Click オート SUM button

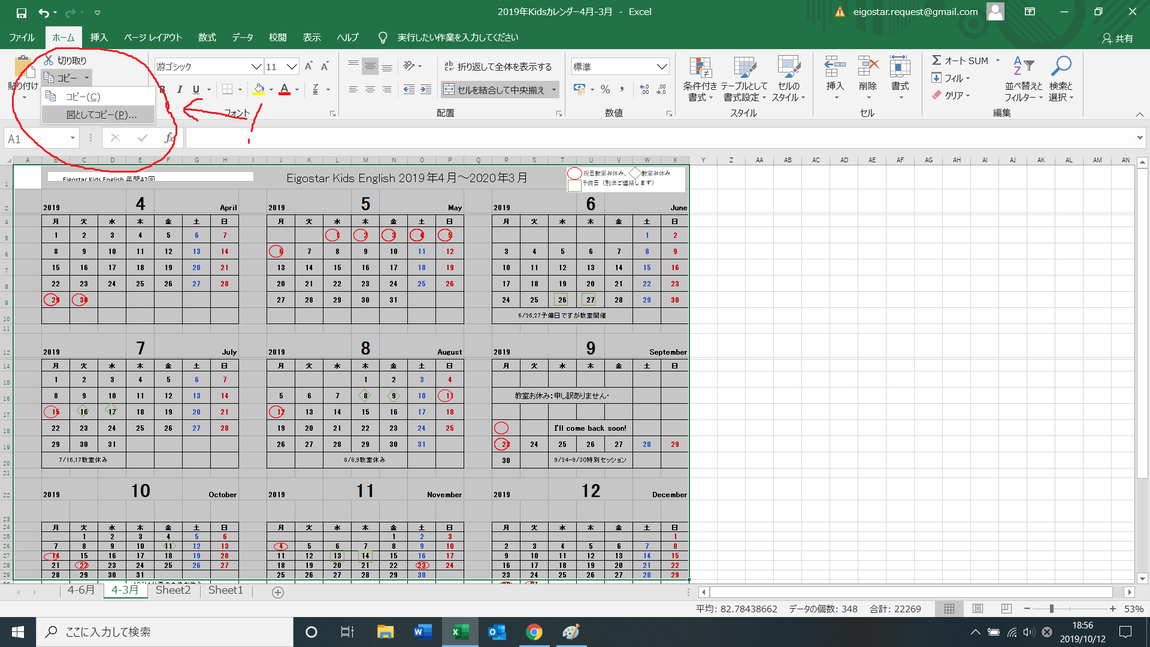[x=960, y=61]
